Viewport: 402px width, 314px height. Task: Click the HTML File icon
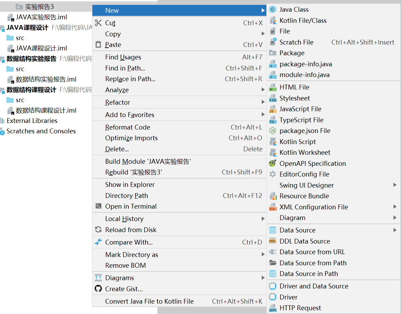coord(273,87)
